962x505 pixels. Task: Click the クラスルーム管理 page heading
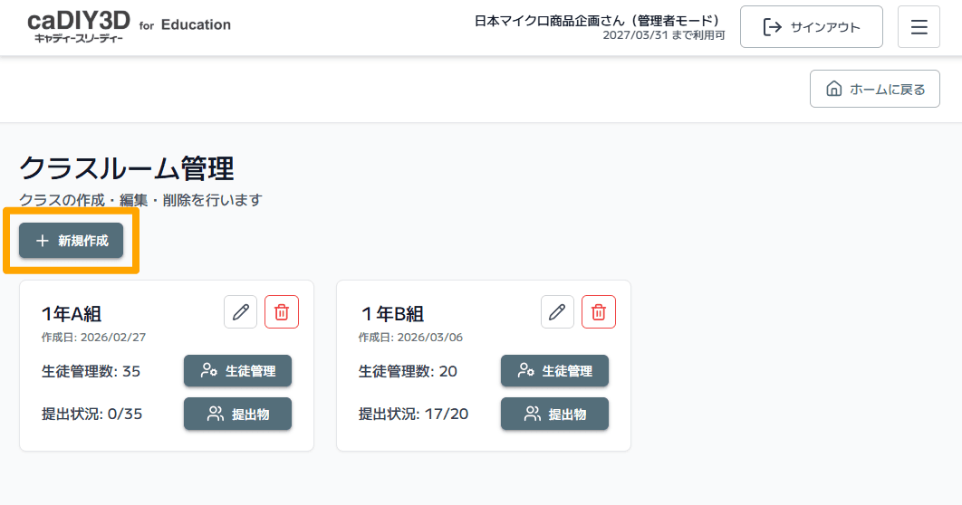tap(127, 168)
